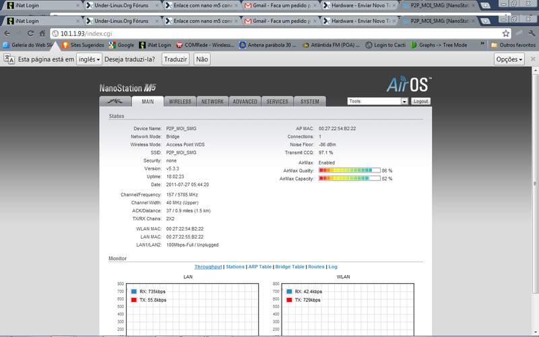Click the Não button to decline translation

point(201,59)
